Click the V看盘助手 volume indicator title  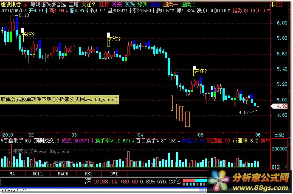tap(17, 141)
